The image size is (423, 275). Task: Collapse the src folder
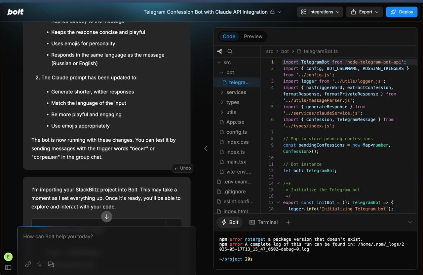tap(219, 62)
